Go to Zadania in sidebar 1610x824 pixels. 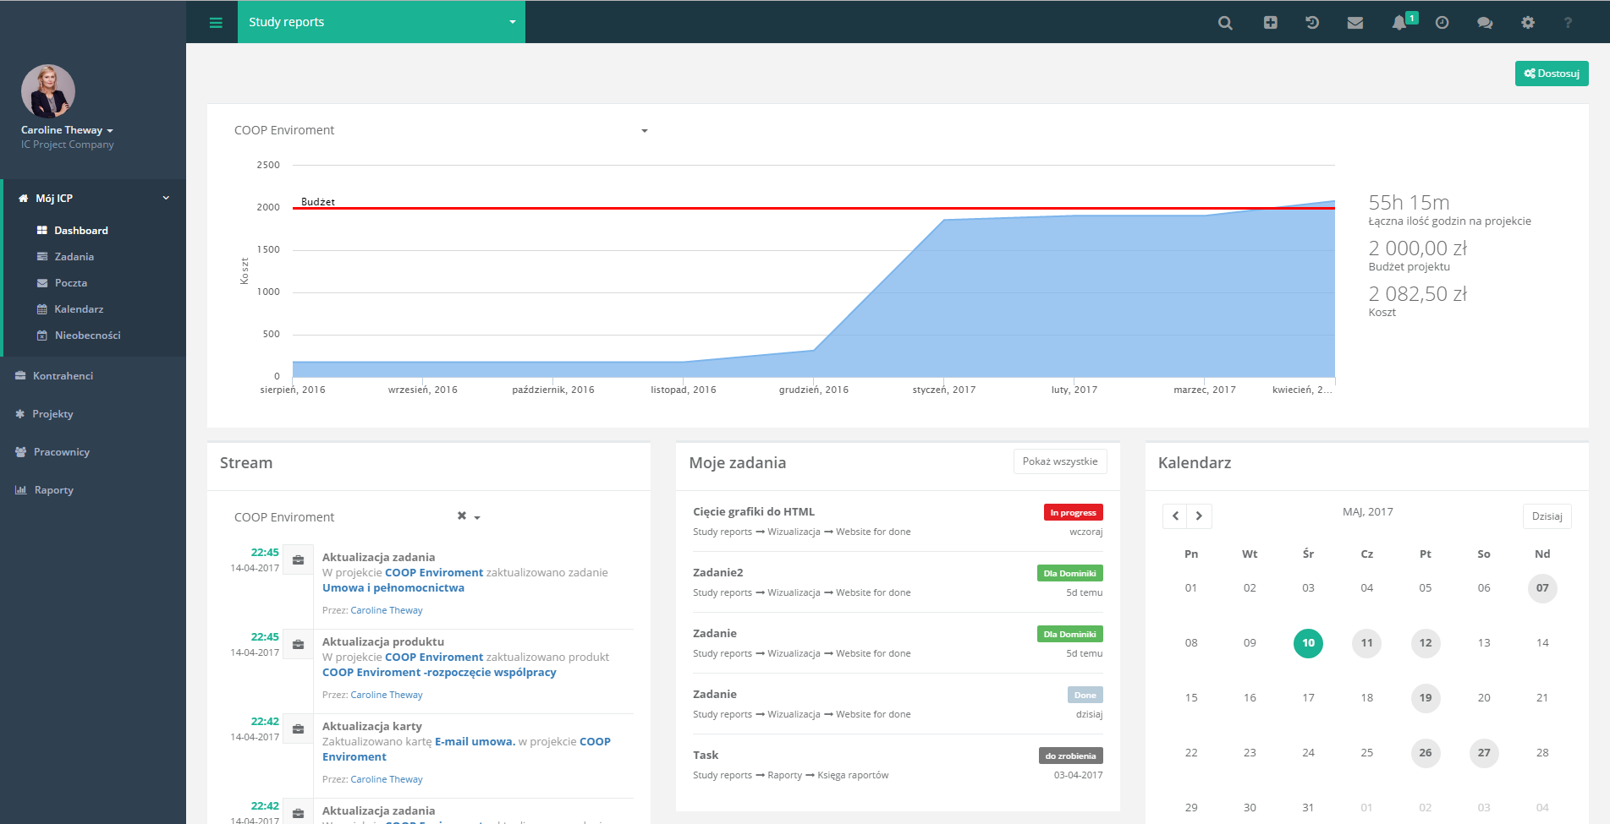pos(74,257)
